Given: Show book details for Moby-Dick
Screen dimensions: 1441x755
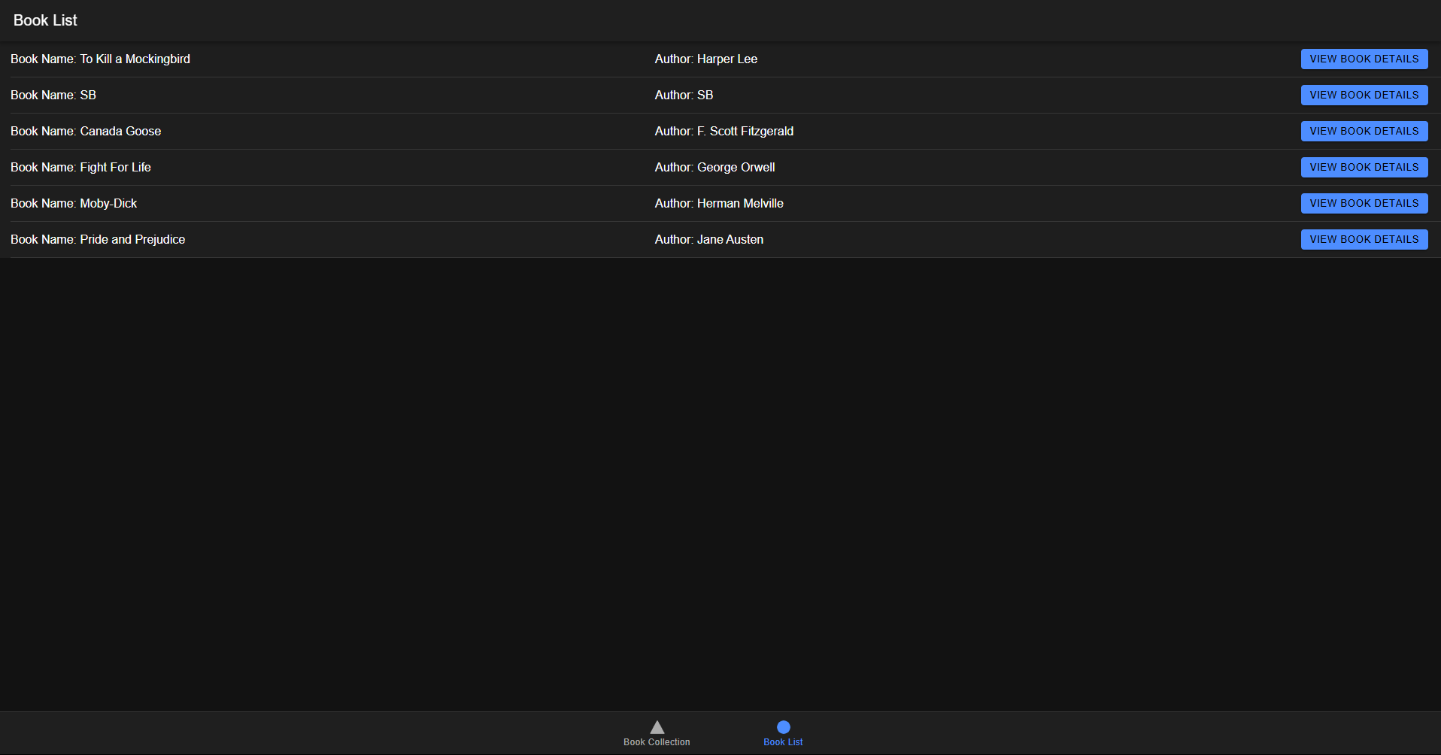Looking at the screenshot, I should tap(1364, 204).
